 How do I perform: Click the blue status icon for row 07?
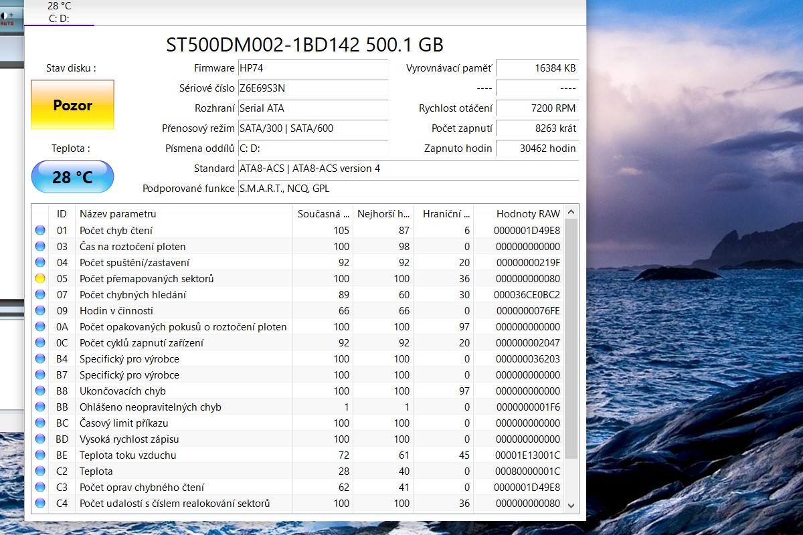(x=40, y=295)
